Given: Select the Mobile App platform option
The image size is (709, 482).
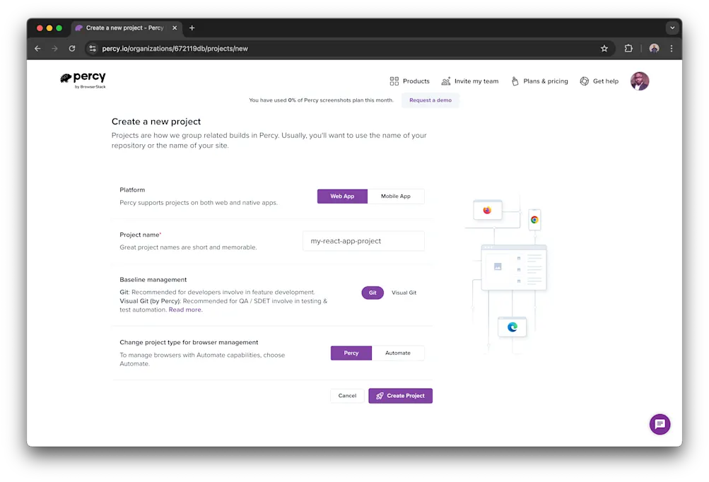Looking at the screenshot, I should [x=396, y=196].
